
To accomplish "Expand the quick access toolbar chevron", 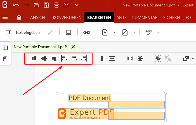I will [77, 5].
